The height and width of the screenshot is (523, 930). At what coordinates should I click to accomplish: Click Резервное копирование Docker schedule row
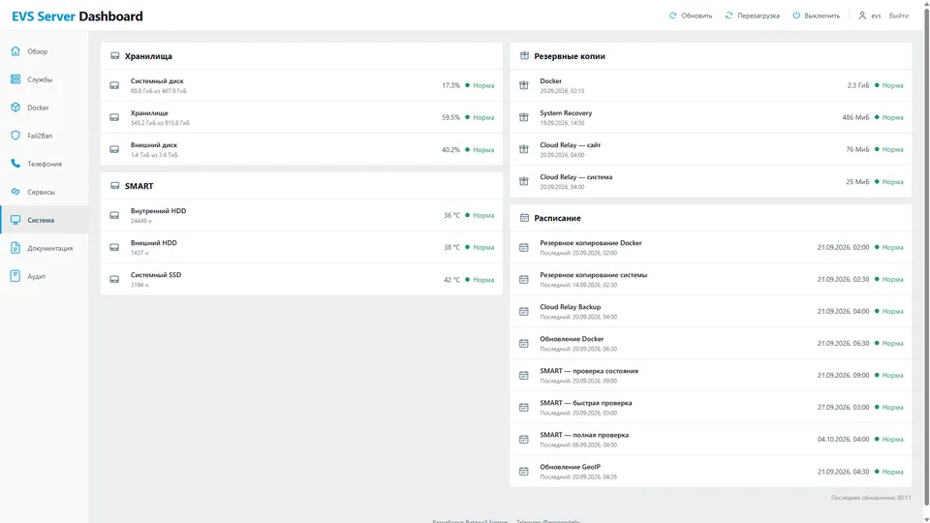710,247
